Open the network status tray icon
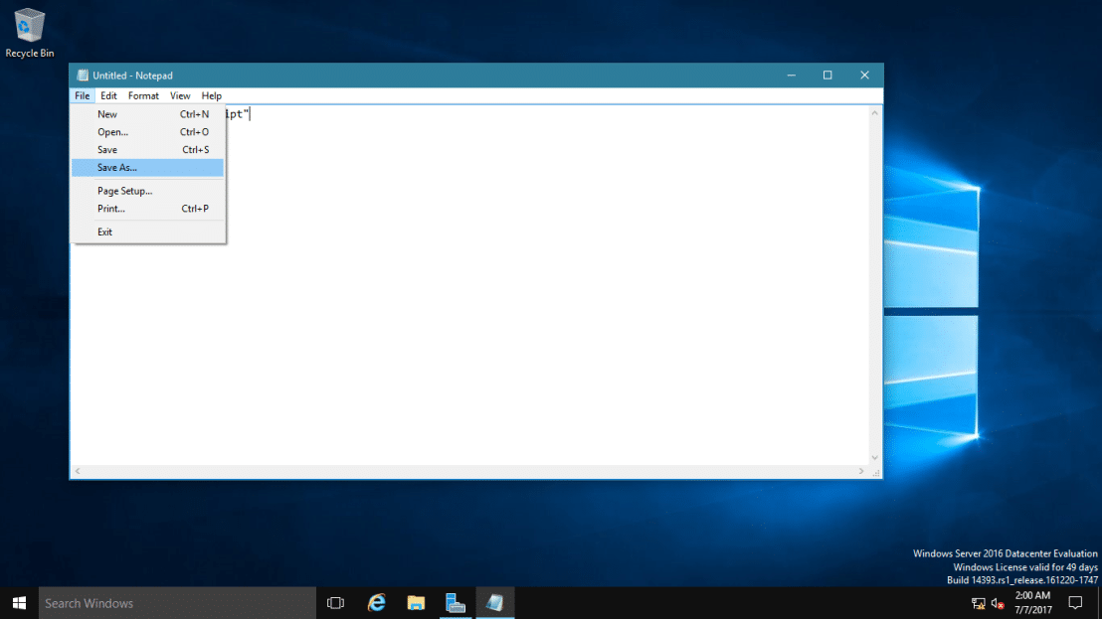This screenshot has height=619, width=1102. 979,603
